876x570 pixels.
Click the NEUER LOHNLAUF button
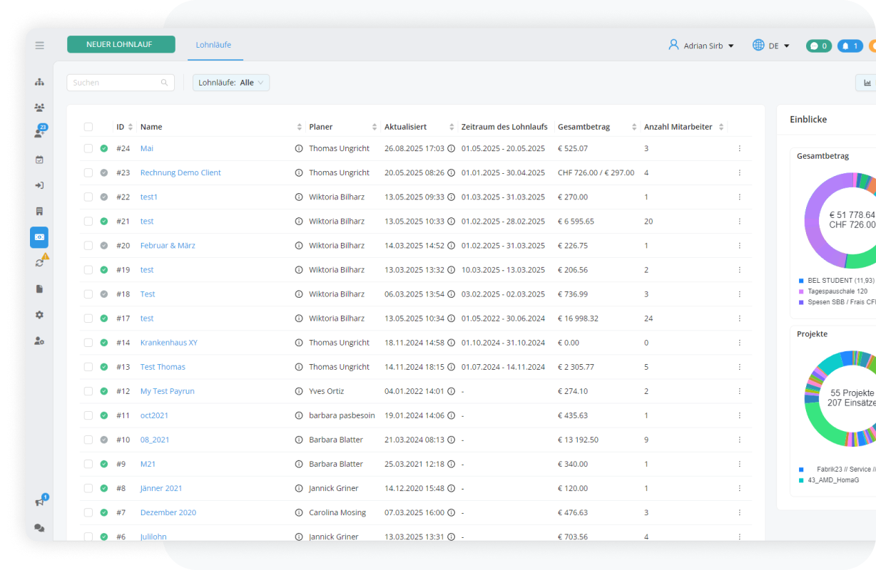(121, 44)
